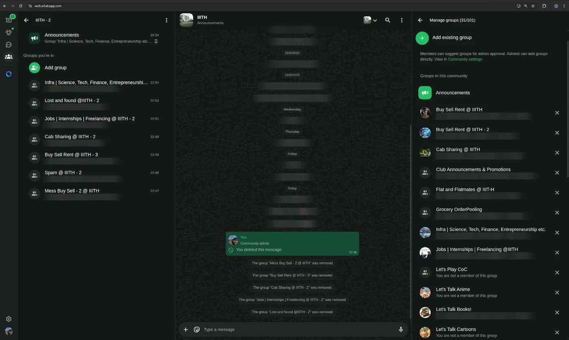
Task: Open Jobs | Internships | Freelancing @ IIITH - 2
Action: [x=96, y=121]
